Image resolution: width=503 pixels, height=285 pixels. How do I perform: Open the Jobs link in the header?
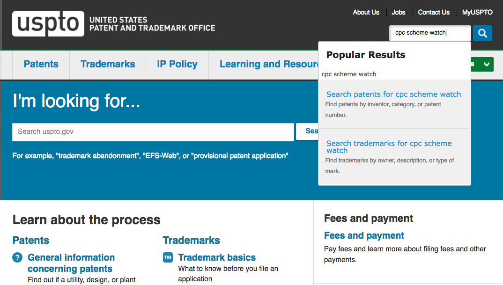(x=399, y=13)
